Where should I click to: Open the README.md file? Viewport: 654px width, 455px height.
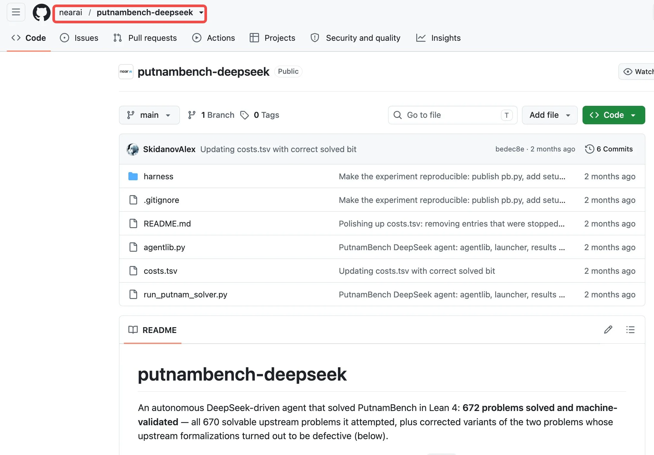coord(167,224)
